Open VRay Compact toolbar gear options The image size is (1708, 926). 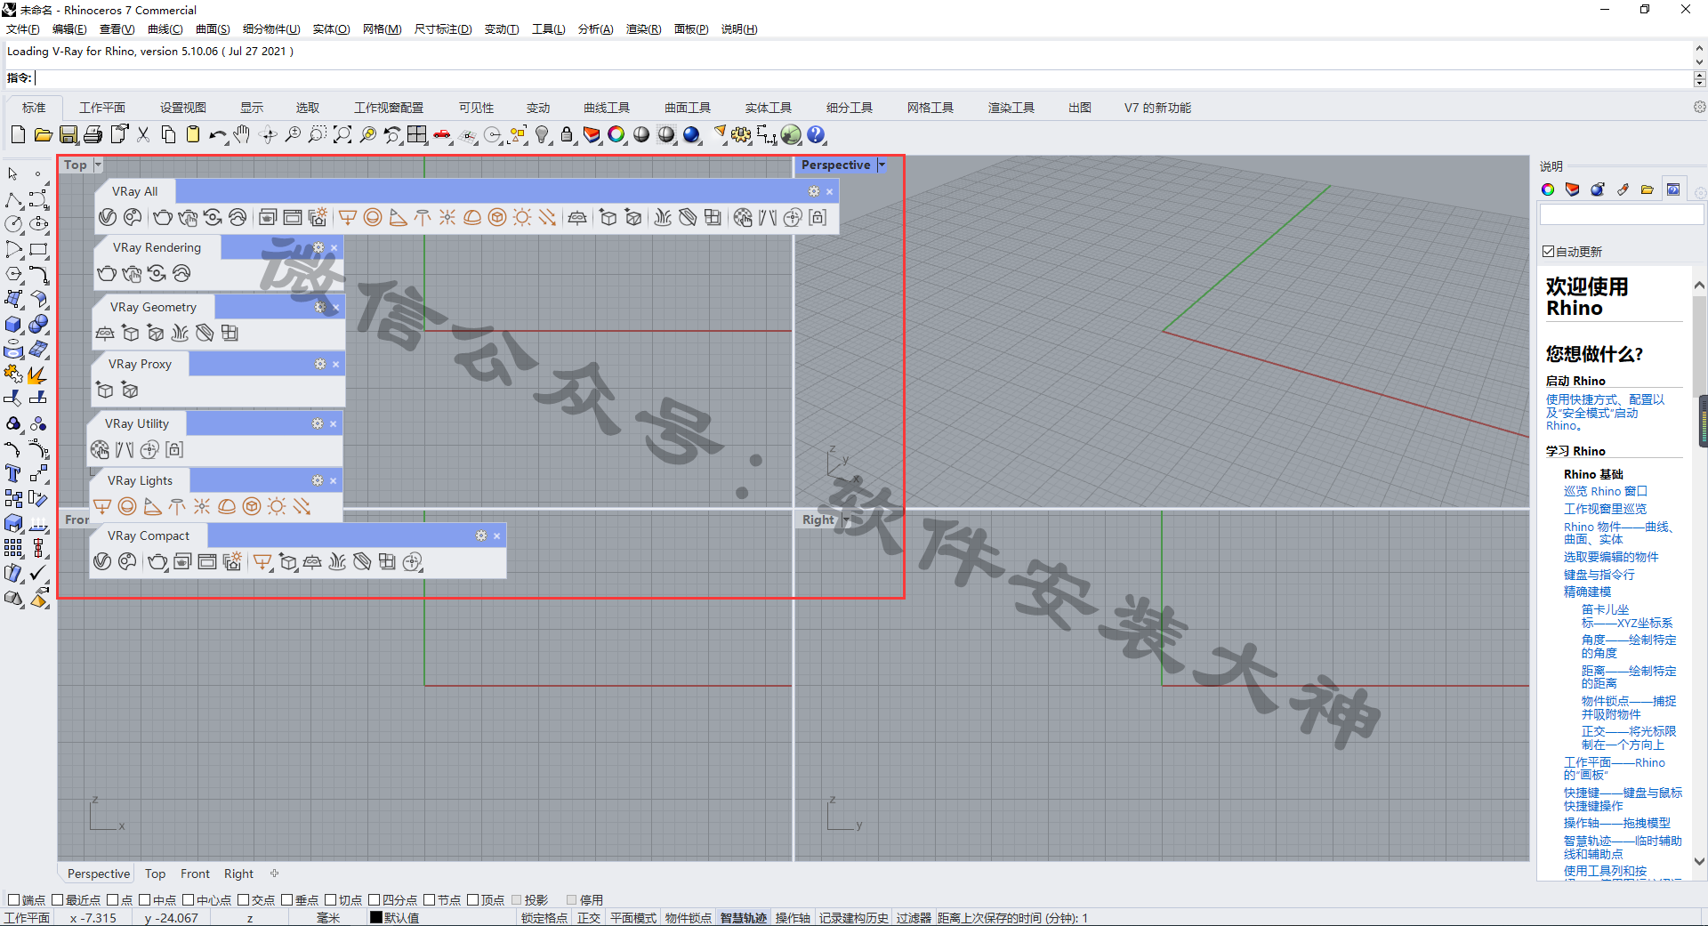click(x=481, y=535)
